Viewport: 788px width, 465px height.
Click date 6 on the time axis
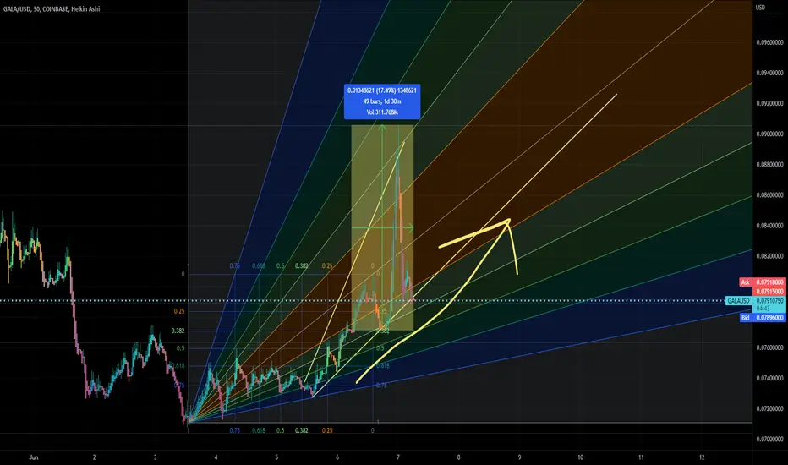tap(337, 457)
